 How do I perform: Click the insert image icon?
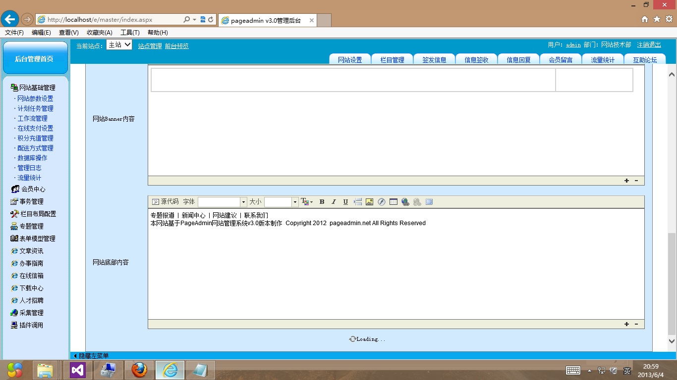369,202
